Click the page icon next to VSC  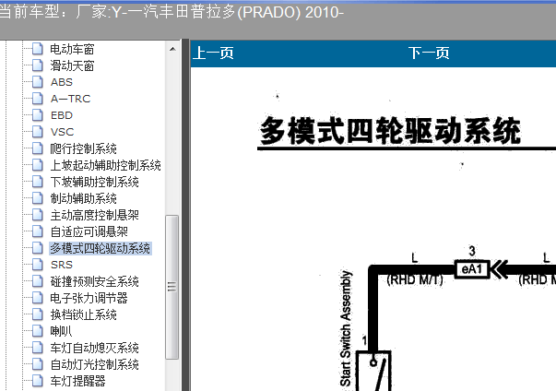point(38,132)
